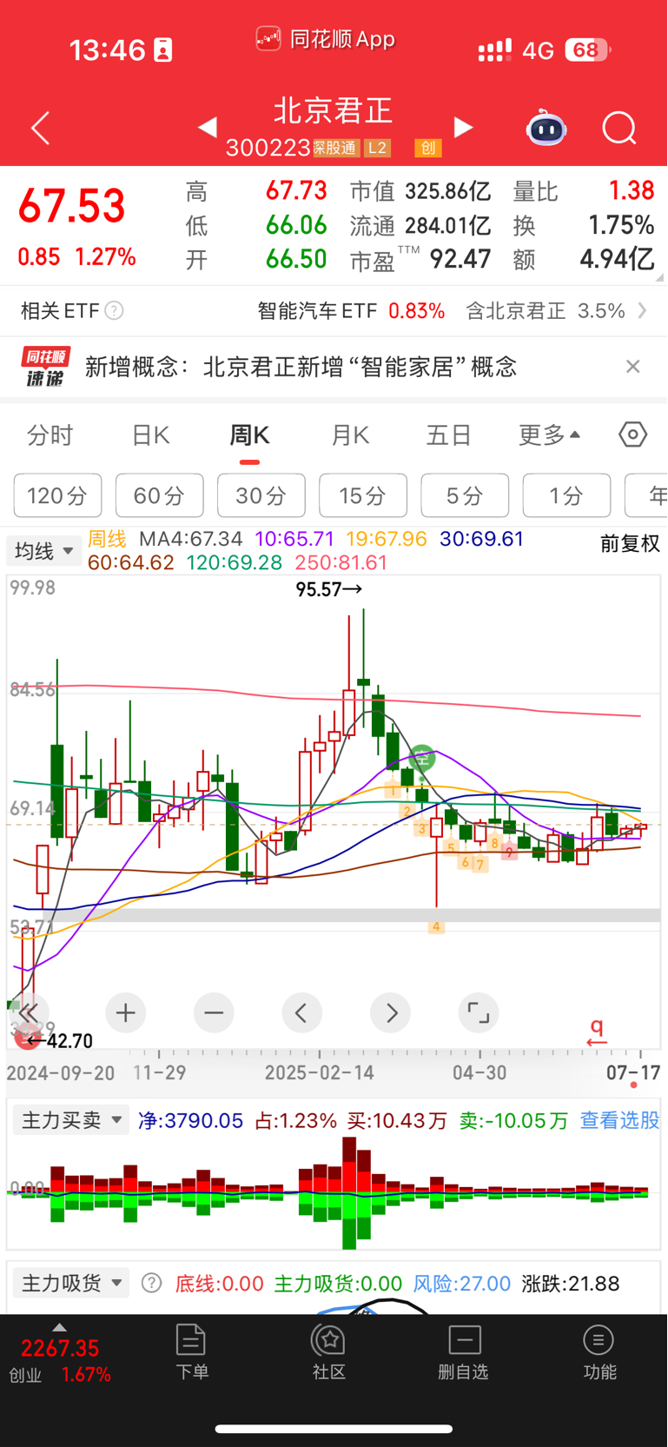Enter fullscreen chart view
The width and height of the screenshot is (668, 1447).
pos(479,1012)
